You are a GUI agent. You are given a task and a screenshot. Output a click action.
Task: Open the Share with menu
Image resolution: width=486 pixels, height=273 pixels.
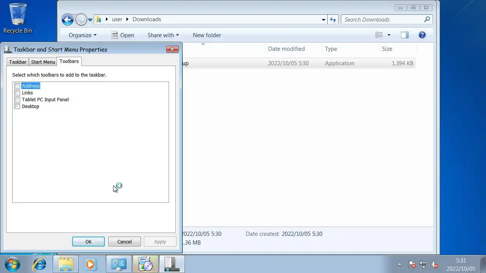click(163, 35)
